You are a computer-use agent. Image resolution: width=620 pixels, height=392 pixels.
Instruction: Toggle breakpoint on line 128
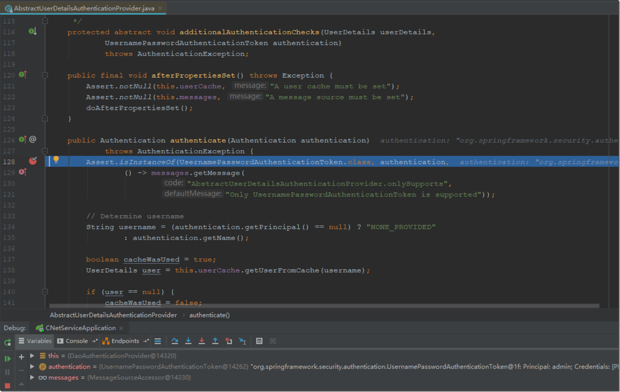33,161
